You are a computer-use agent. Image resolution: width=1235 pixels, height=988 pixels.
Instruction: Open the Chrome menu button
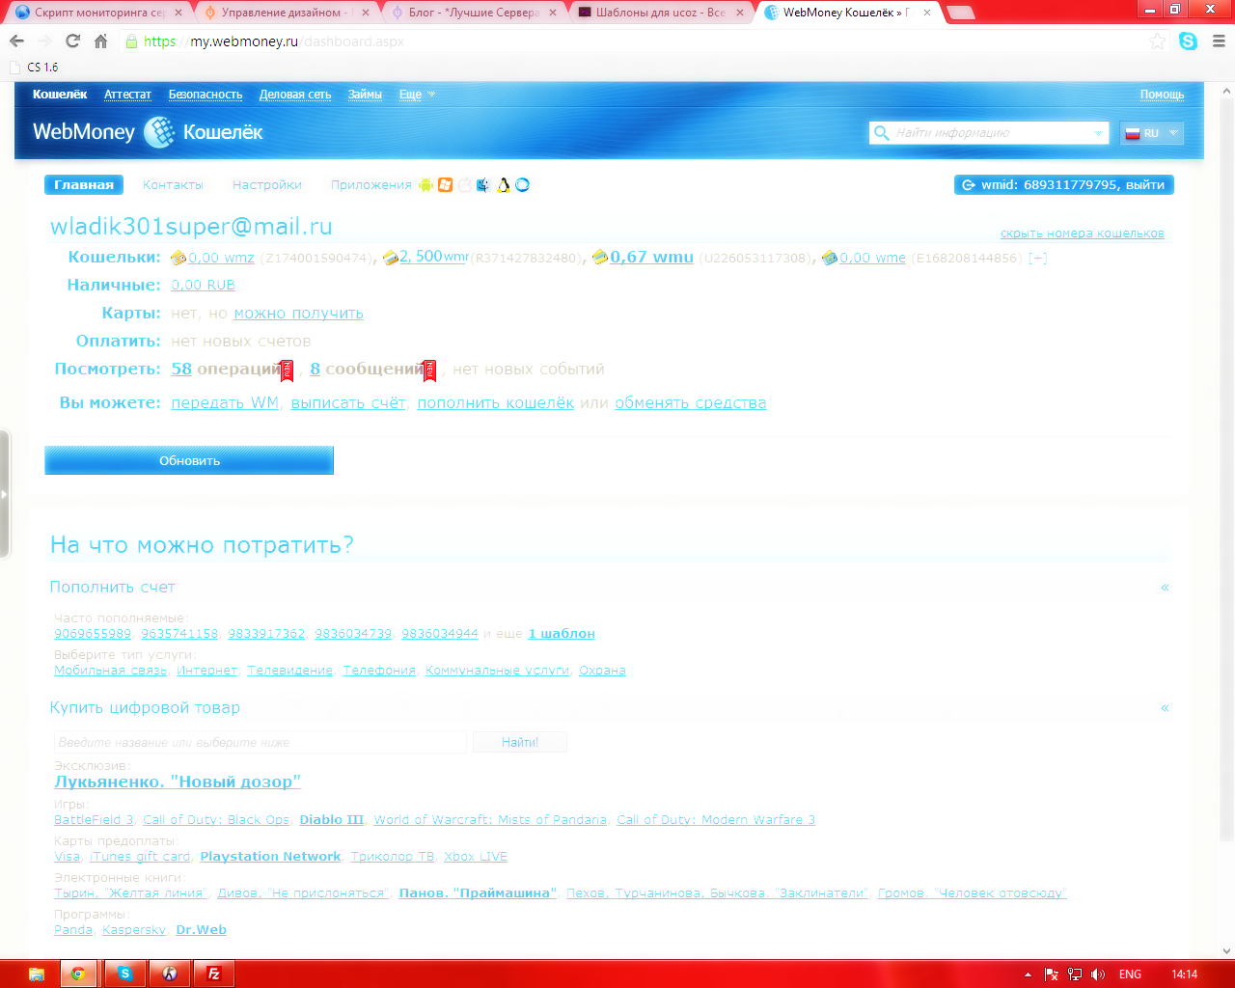[x=1219, y=41]
